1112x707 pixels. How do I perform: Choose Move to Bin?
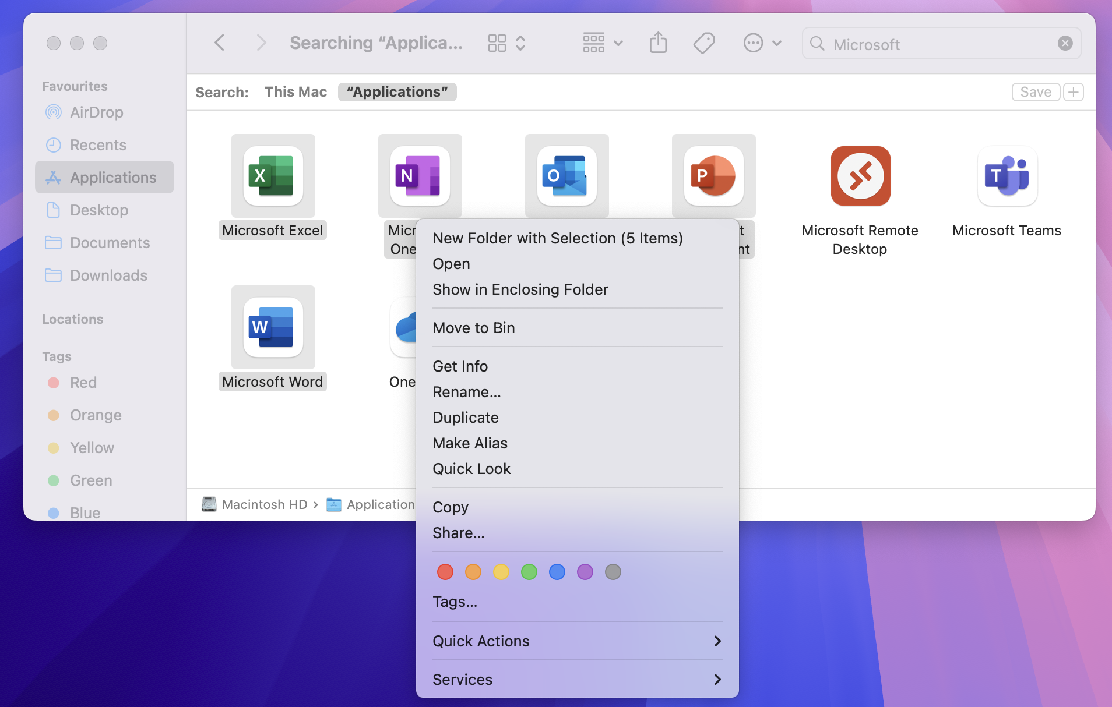click(578, 328)
